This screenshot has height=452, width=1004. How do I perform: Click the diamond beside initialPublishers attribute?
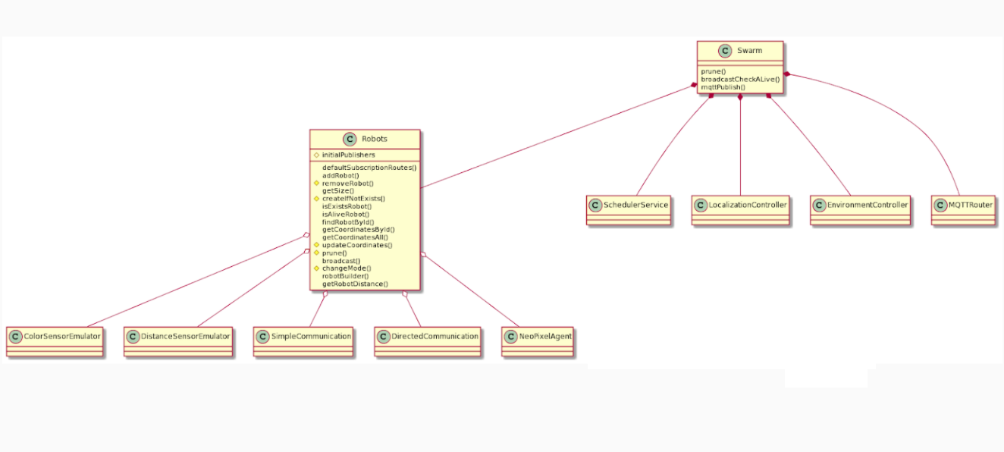(316, 155)
